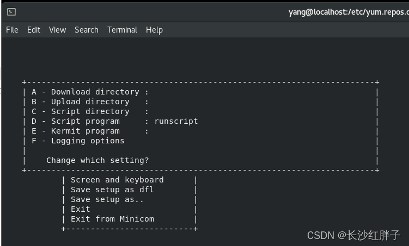The width and height of the screenshot is (409, 246).
Task: Click the runscript value text
Action: click(x=176, y=121)
